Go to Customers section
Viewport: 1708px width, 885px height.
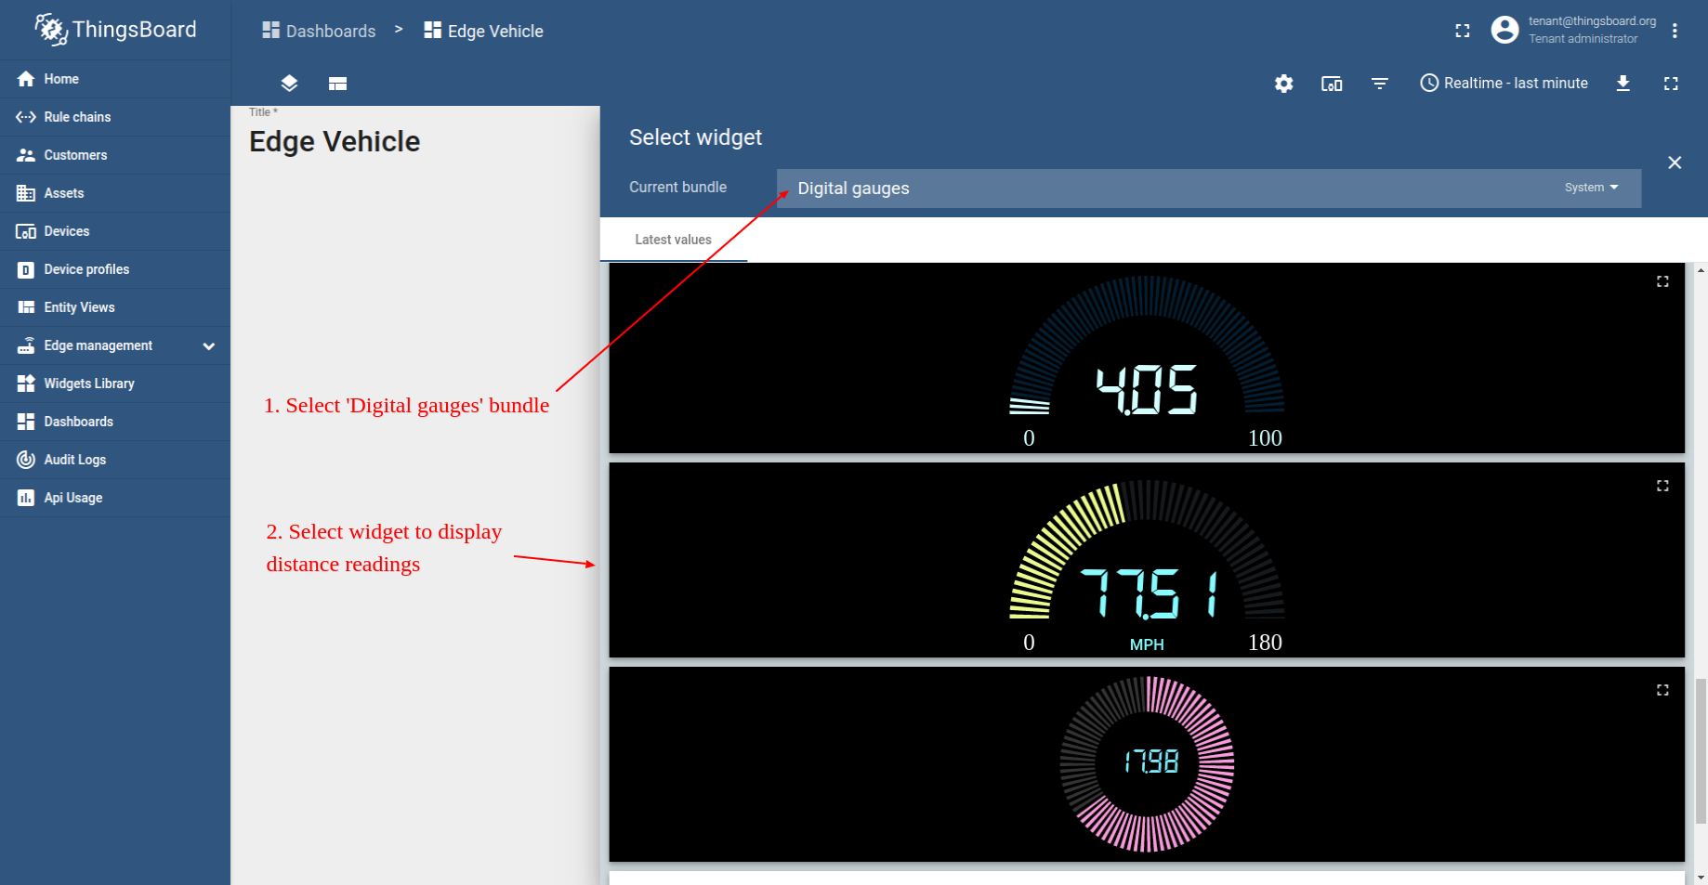coord(115,155)
